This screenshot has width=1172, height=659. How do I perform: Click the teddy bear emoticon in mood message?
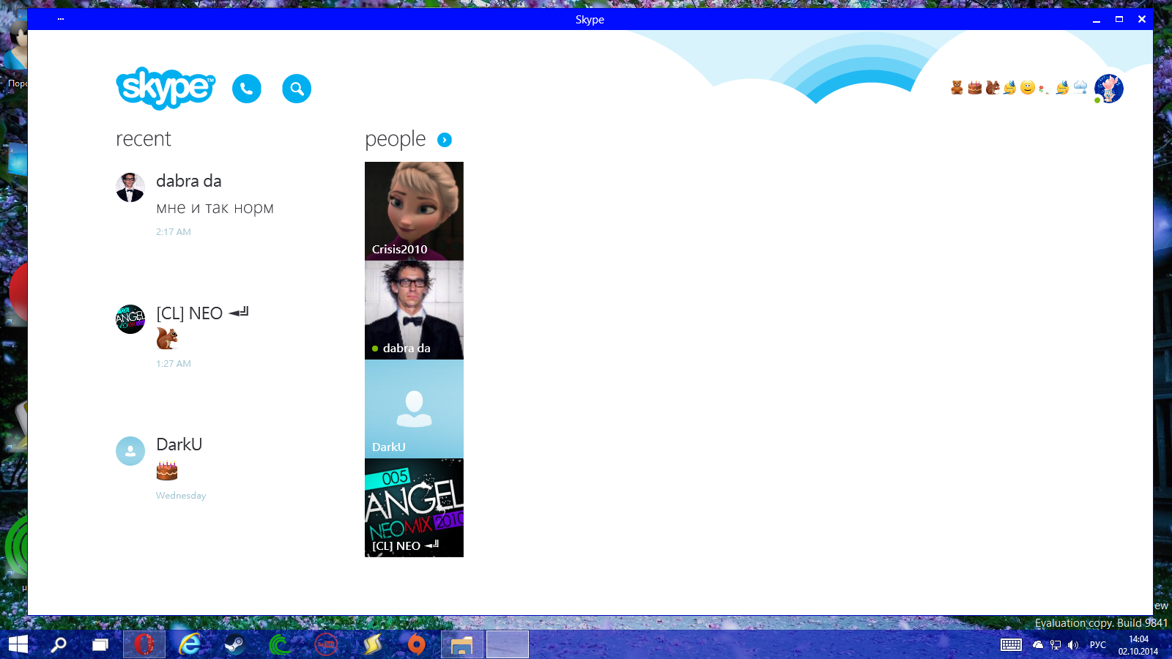[x=957, y=88]
